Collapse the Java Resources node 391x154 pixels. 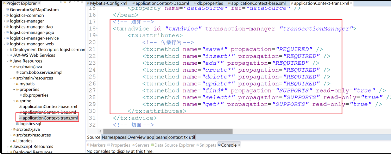point(8,61)
